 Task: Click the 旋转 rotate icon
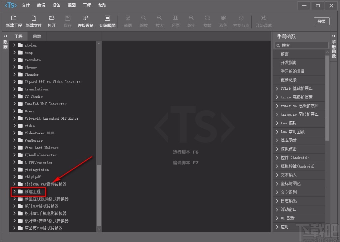pyautogui.click(x=208, y=21)
